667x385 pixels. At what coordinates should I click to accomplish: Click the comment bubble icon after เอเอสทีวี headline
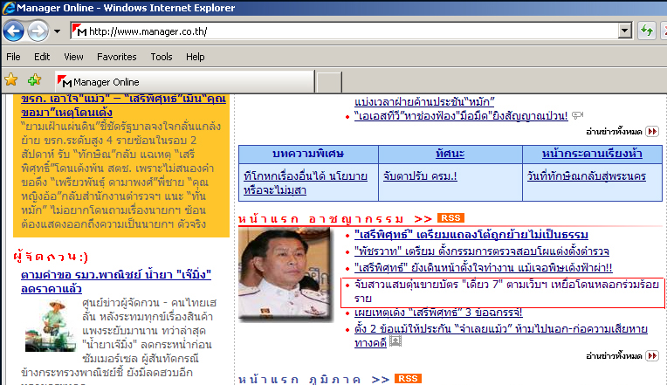[x=577, y=115]
